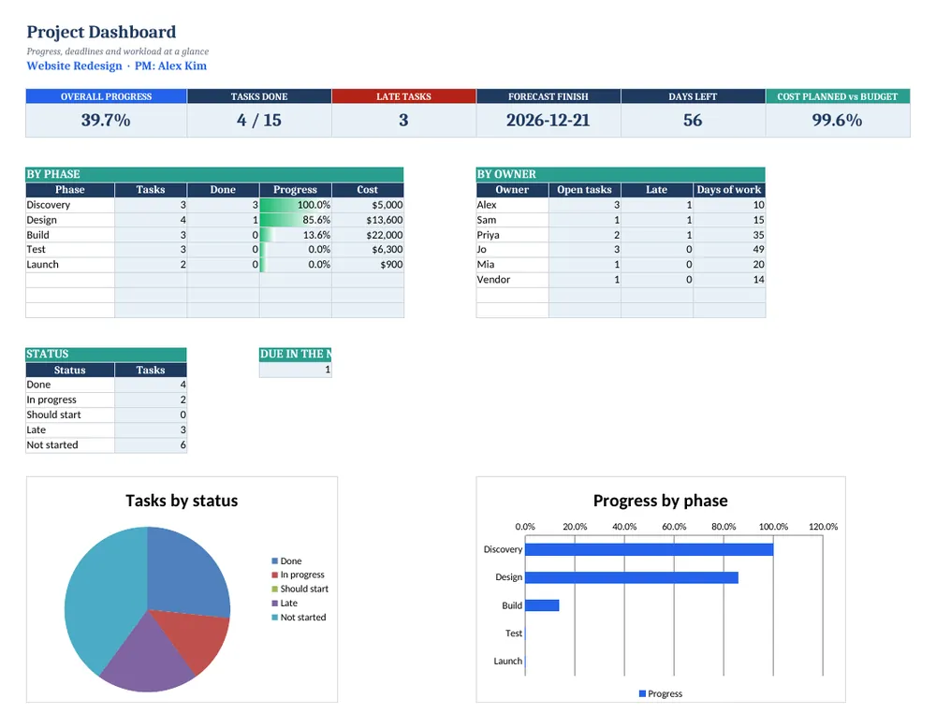Screen dimensions: 936x728
Task: Click the Open tasks column header
Action: (x=584, y=190)
